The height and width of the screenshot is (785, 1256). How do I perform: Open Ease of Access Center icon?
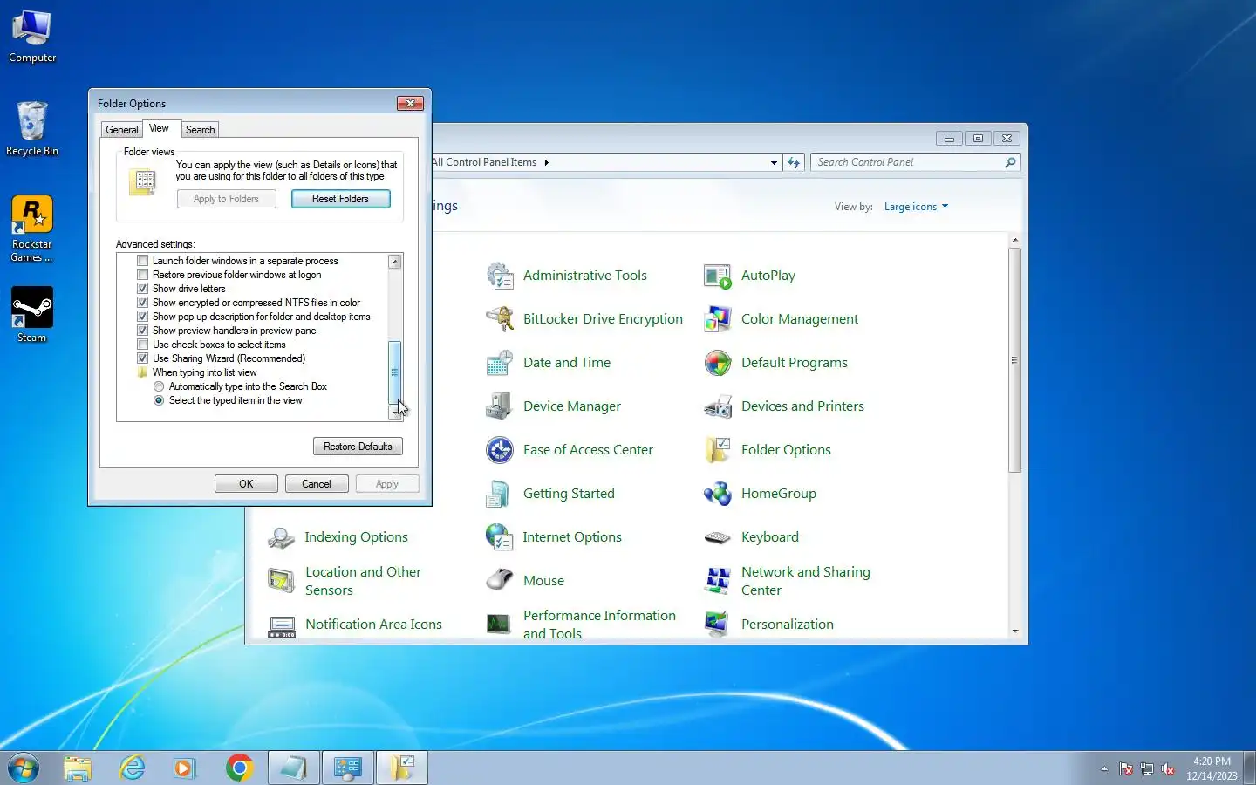coord(500,450)
